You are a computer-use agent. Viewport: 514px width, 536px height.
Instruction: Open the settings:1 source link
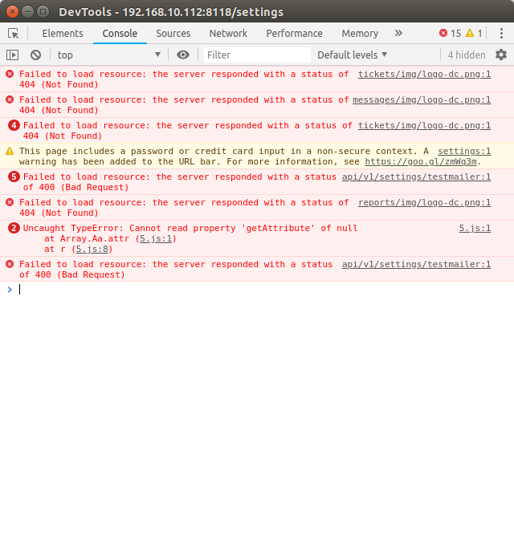point(464,151)
